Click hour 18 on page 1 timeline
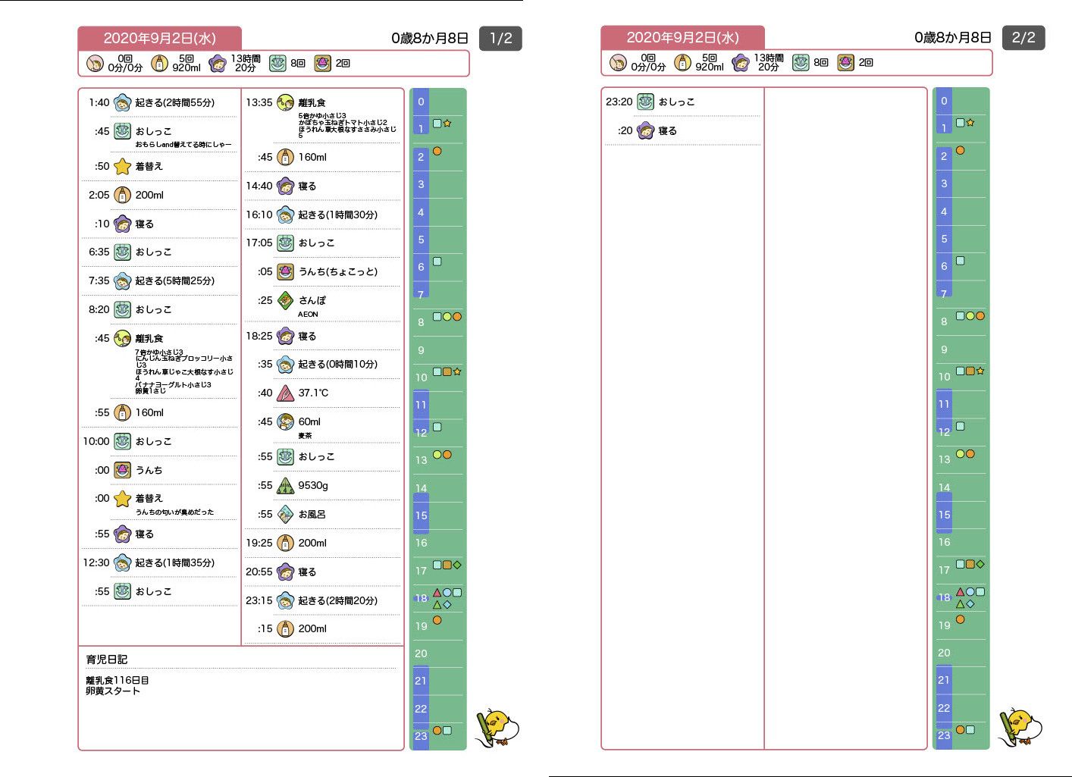 click(421, 598)
